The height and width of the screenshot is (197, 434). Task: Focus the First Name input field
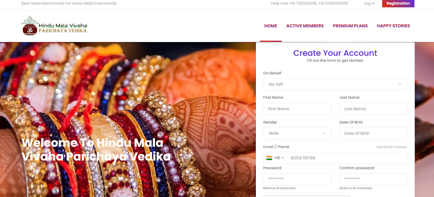tap(297, 109)
